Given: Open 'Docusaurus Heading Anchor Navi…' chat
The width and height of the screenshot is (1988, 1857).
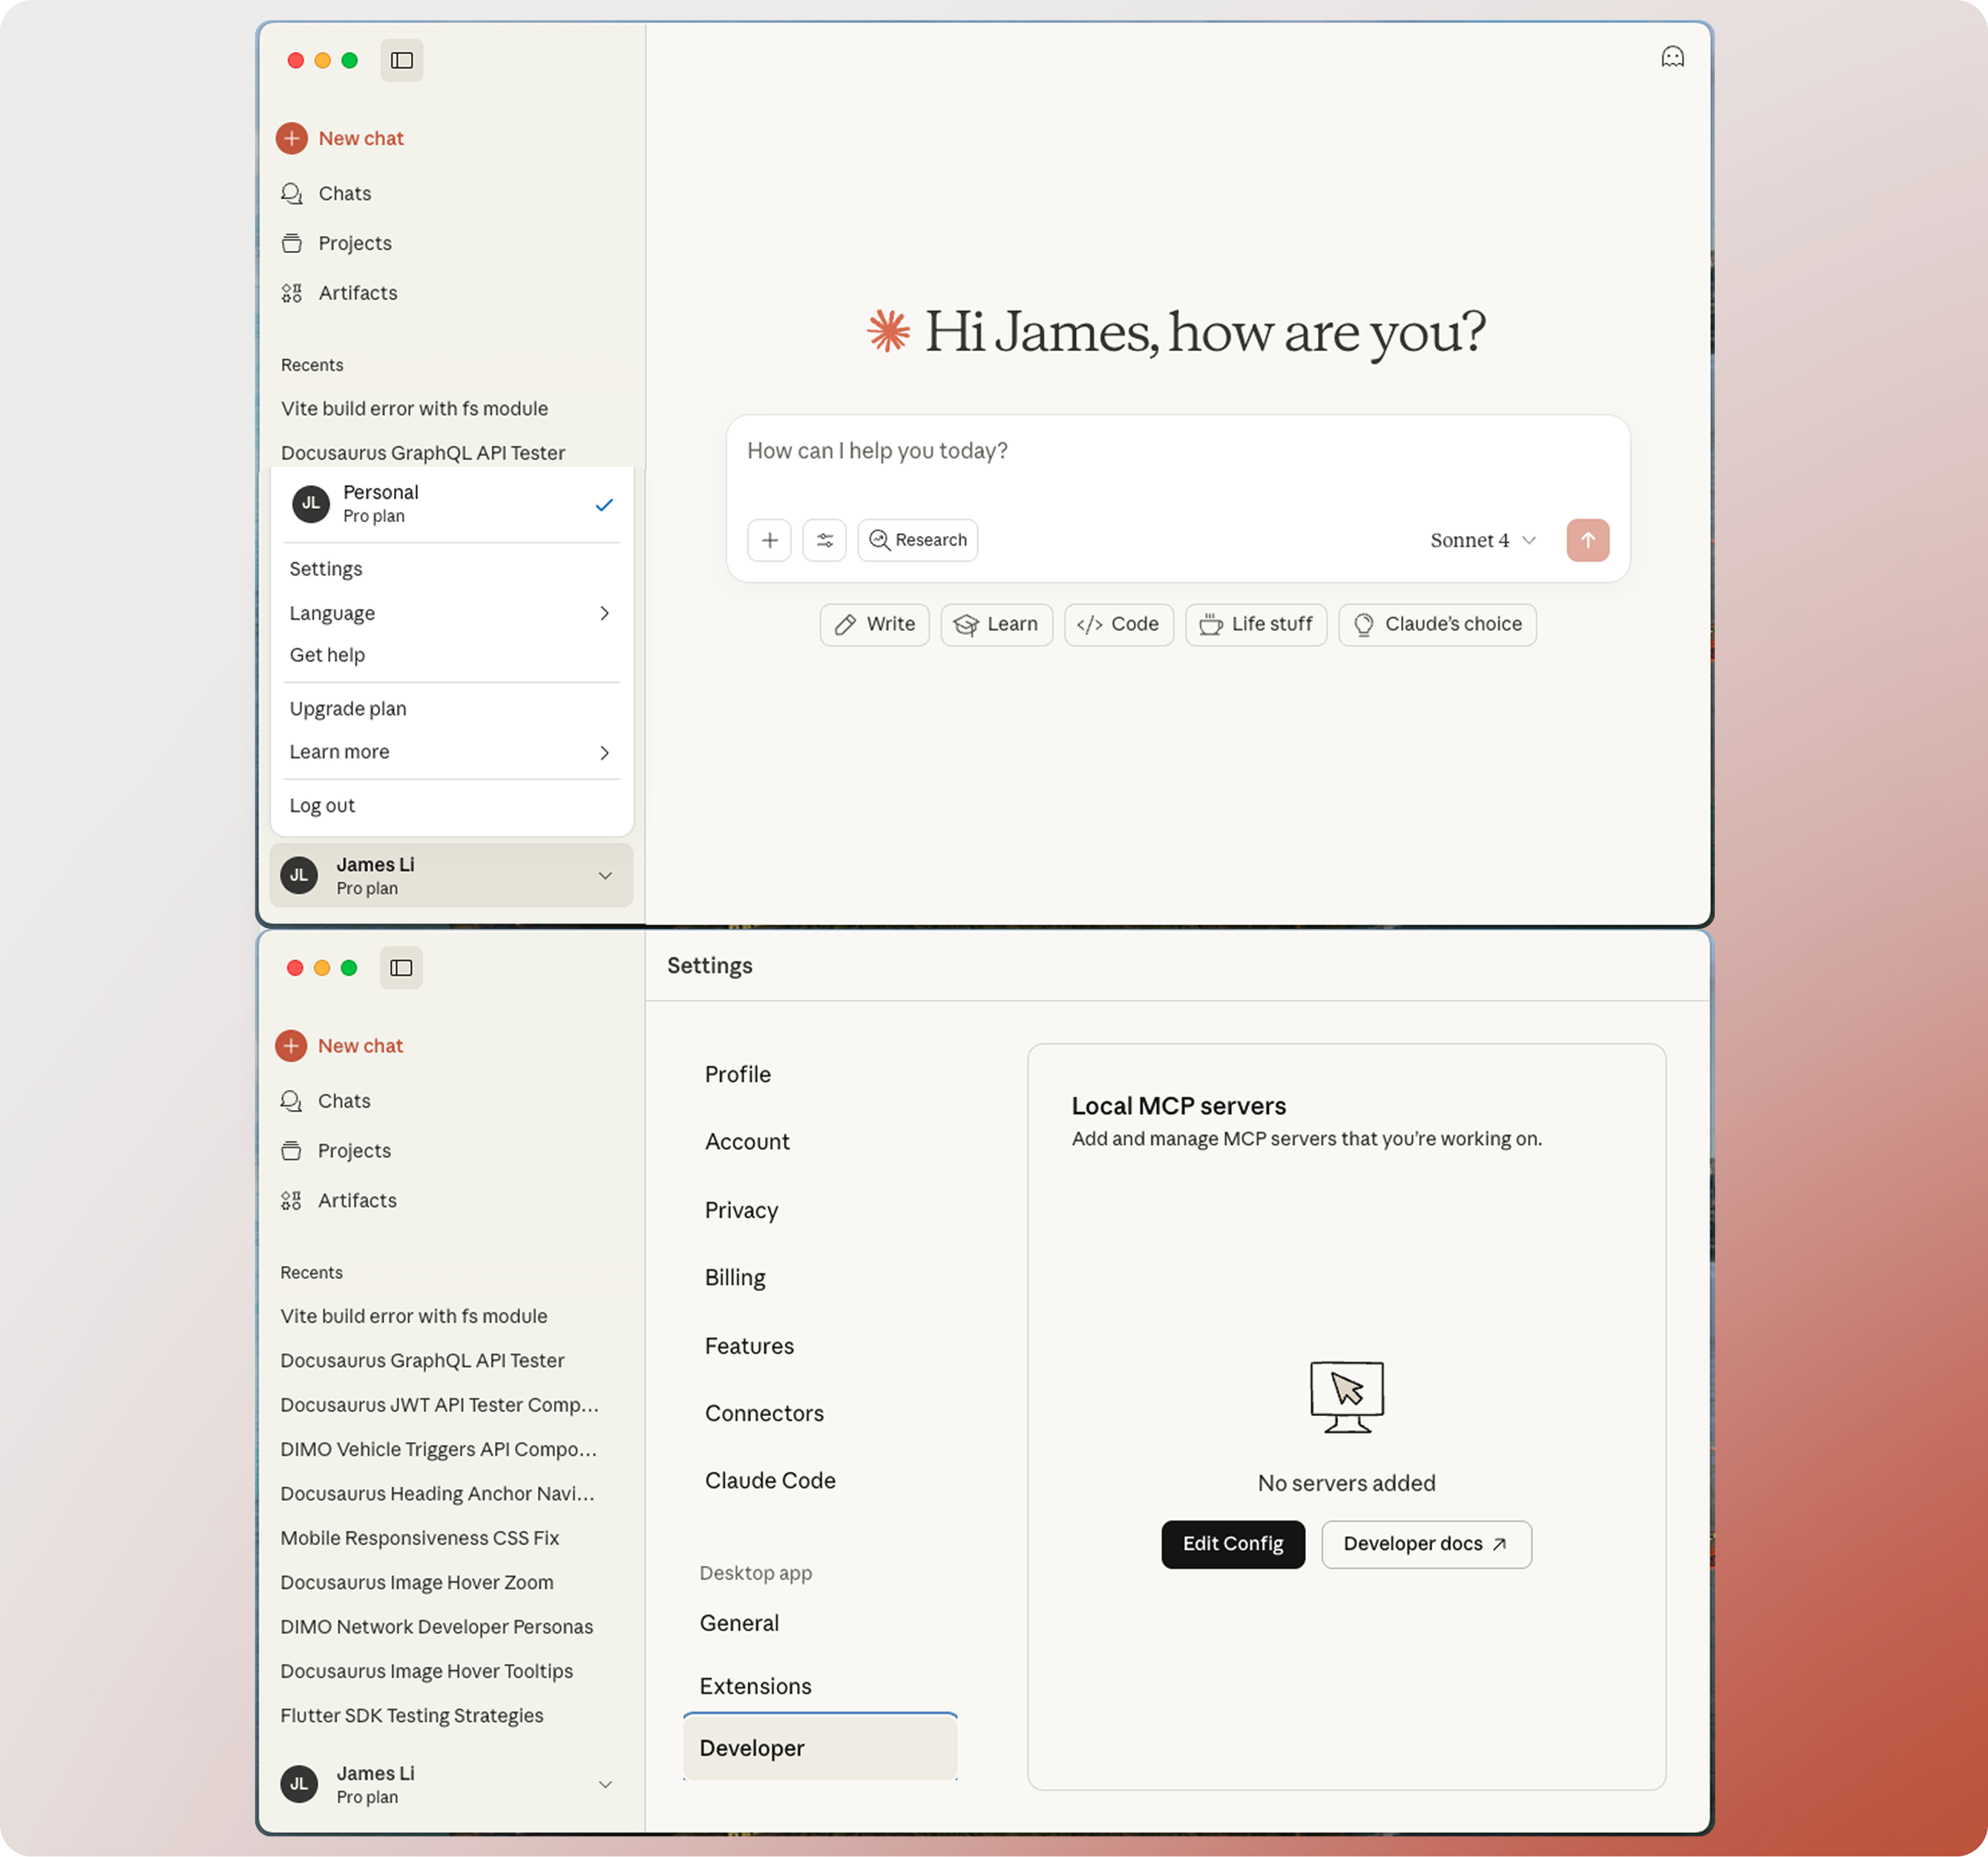Looking at the screenshot, I should (437, 1494).
